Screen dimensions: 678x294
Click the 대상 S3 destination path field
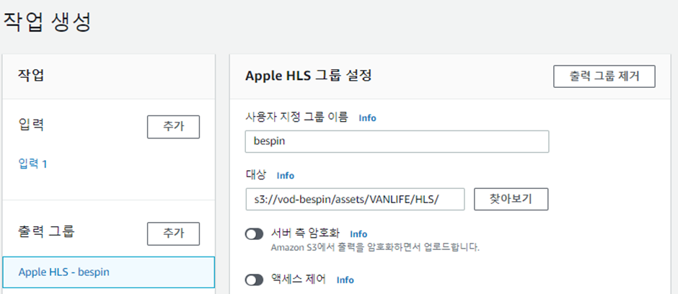click(x=355, y=199)
